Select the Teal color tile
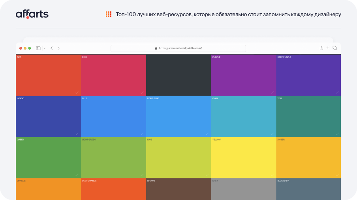Image resolution: width=357 pixels, height=200 pixels. (308, 117)
